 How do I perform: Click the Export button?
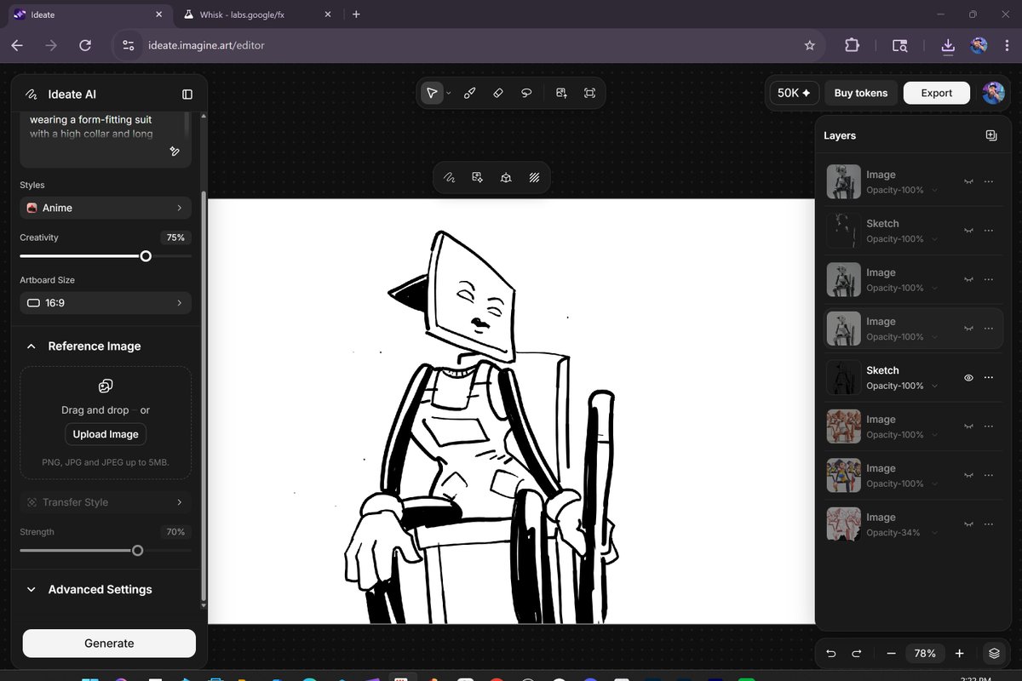click(937, 93)
